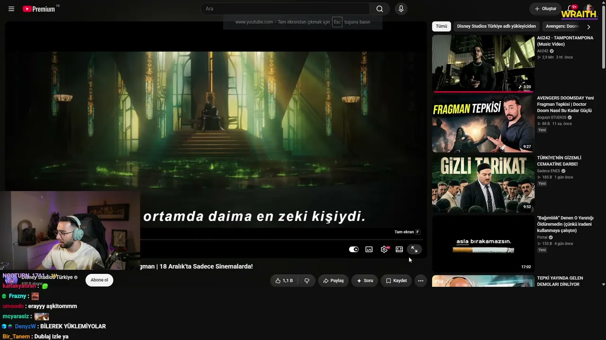Click chat username DenyzW

click(x=25, y=326)
